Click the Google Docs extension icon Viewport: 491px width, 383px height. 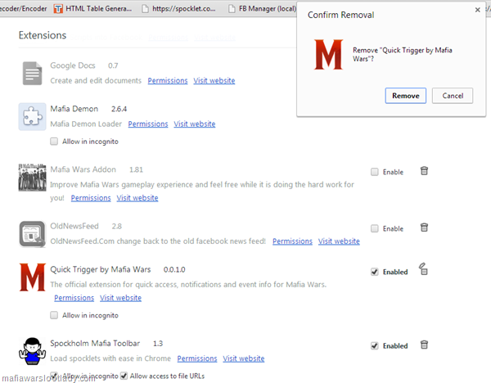32,74
